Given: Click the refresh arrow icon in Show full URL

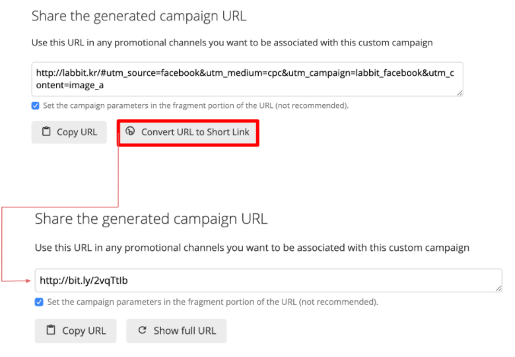Looking at the screenshot, I should pos(141,331).
